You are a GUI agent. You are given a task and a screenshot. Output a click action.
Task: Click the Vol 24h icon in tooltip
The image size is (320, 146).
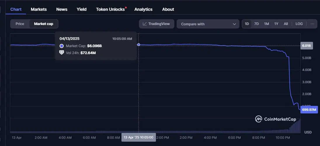pyautogui.click(x=62, y=53)
